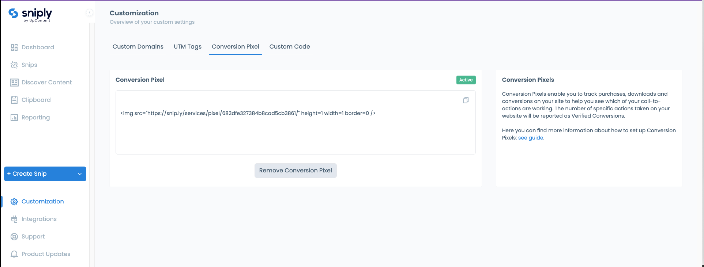Open the Dashboard page
The image size is (704, 267).
tap(38, 47)
